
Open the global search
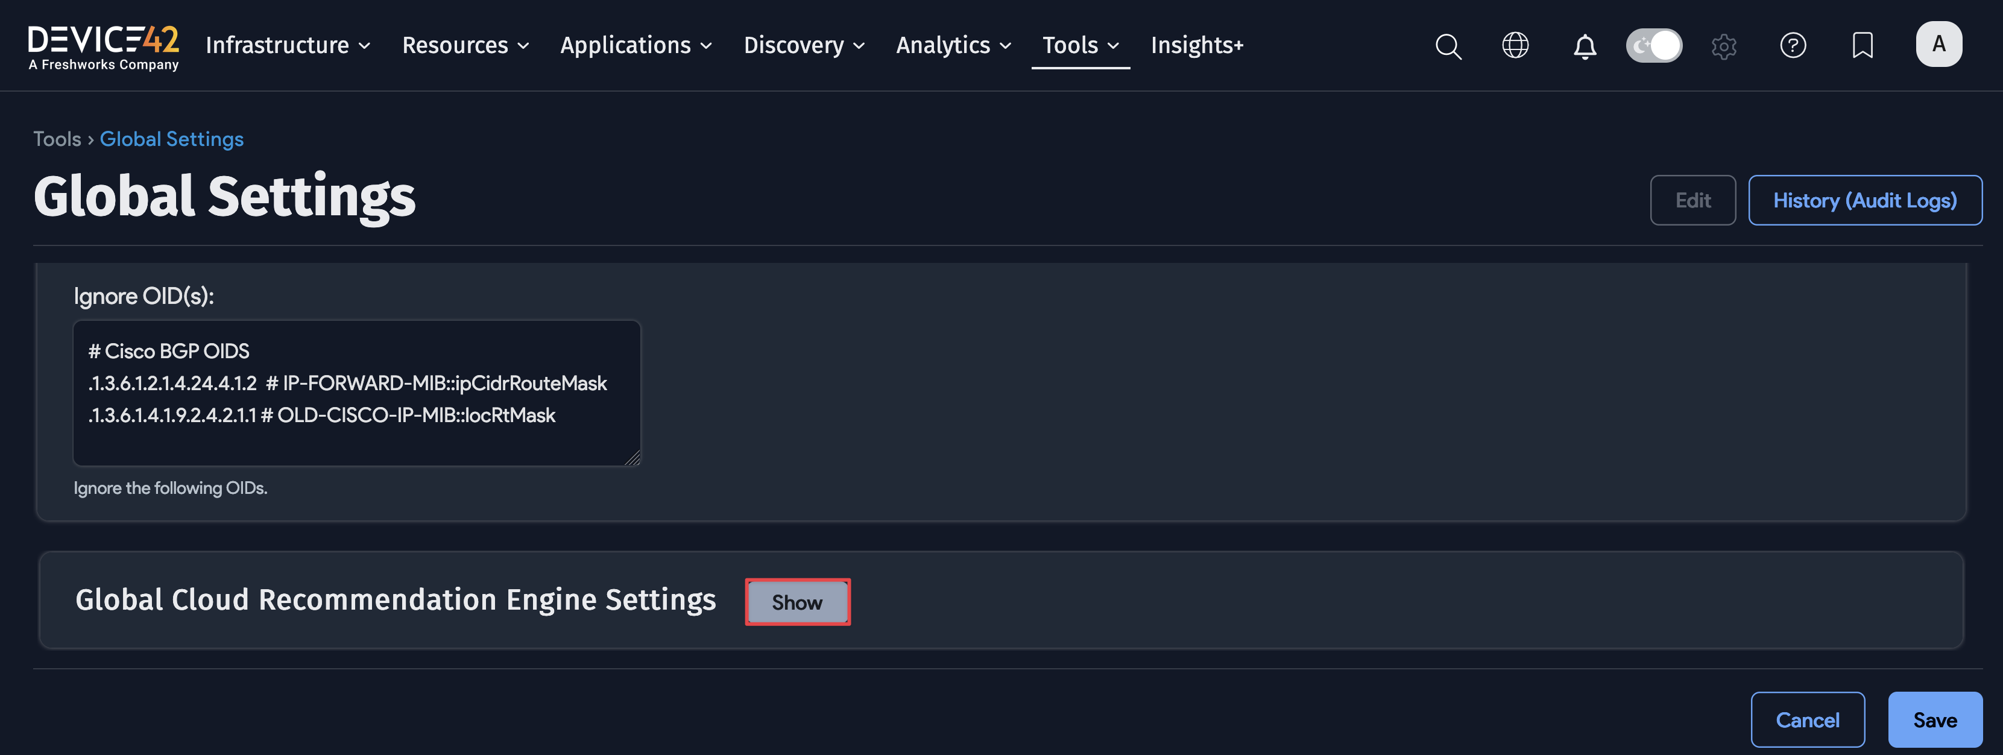click(x=1448, y=46)
